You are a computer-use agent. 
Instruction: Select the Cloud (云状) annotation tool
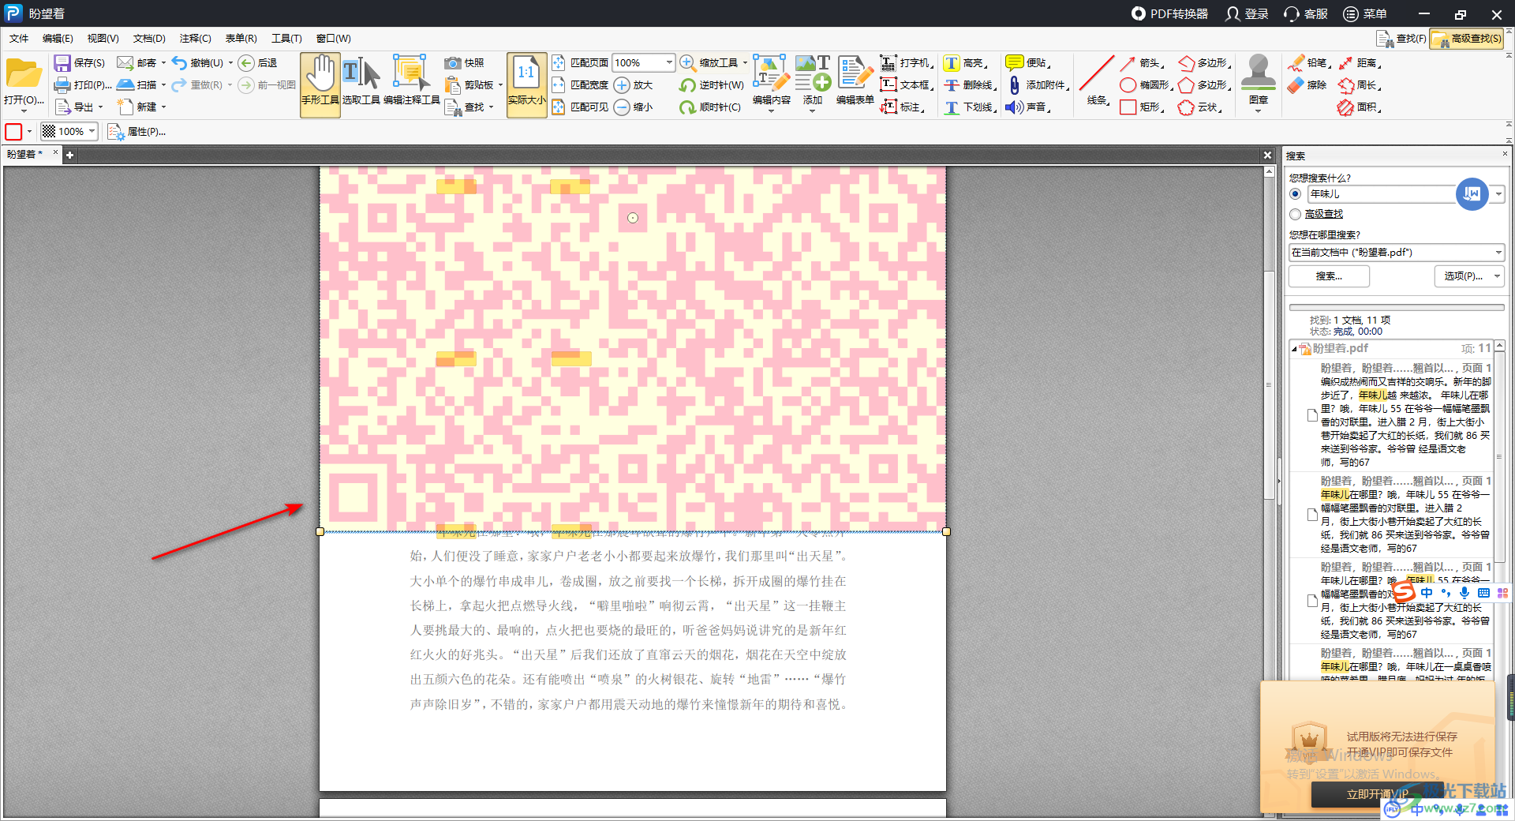pyautogui.click(x=1200, y=107)
